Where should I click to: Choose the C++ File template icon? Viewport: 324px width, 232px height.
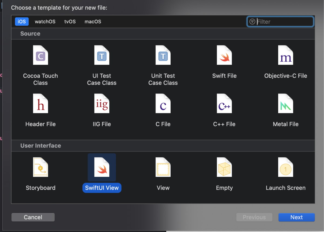(x=224, y=103)
